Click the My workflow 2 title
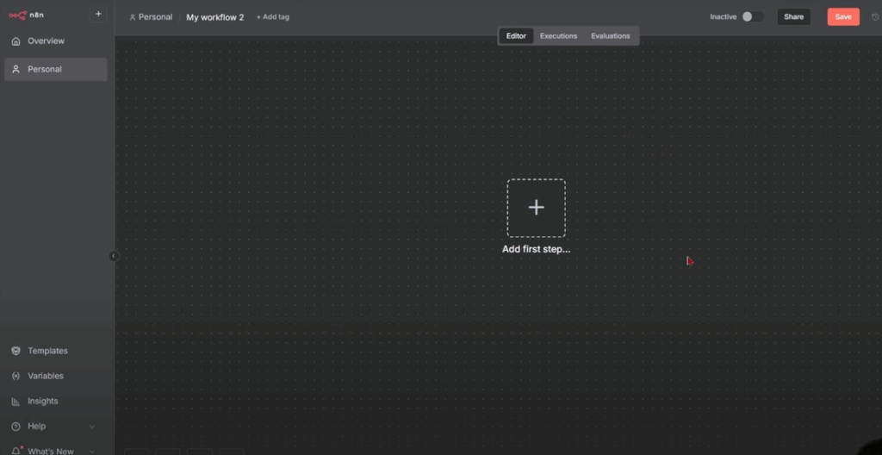The width and height of the screenshot is (882, 455). click(x=214, y=17)
